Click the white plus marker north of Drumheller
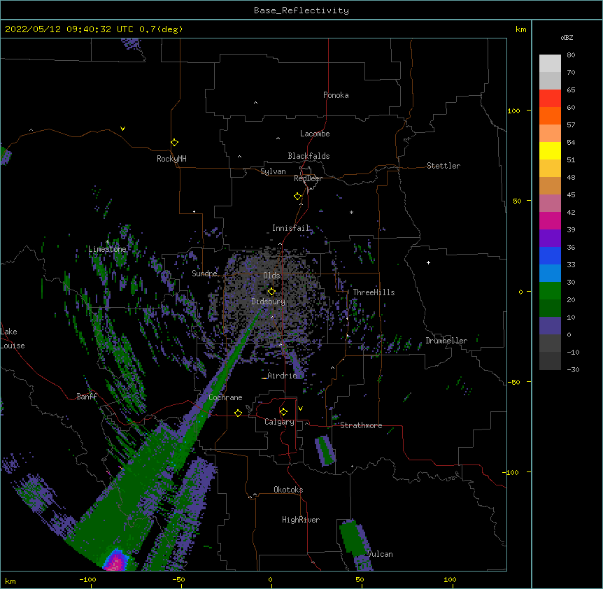Screen dimensions: 603x589 tap(428, 262)
